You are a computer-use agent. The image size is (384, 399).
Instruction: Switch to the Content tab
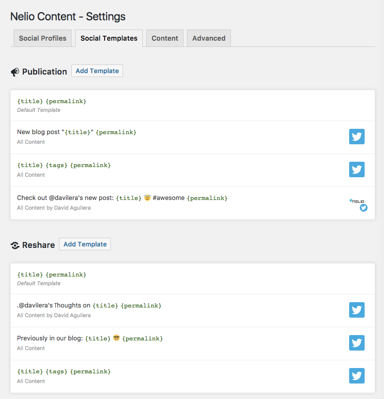165,38
